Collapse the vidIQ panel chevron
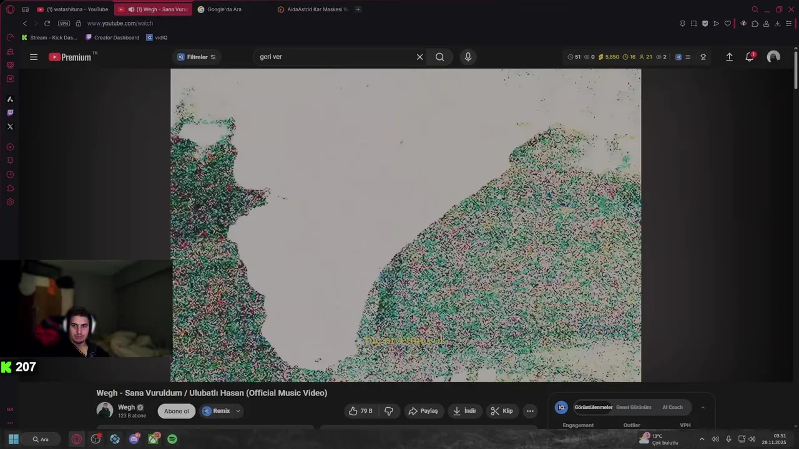The width and height of the screenshot is (799, 449). (702, 407)
